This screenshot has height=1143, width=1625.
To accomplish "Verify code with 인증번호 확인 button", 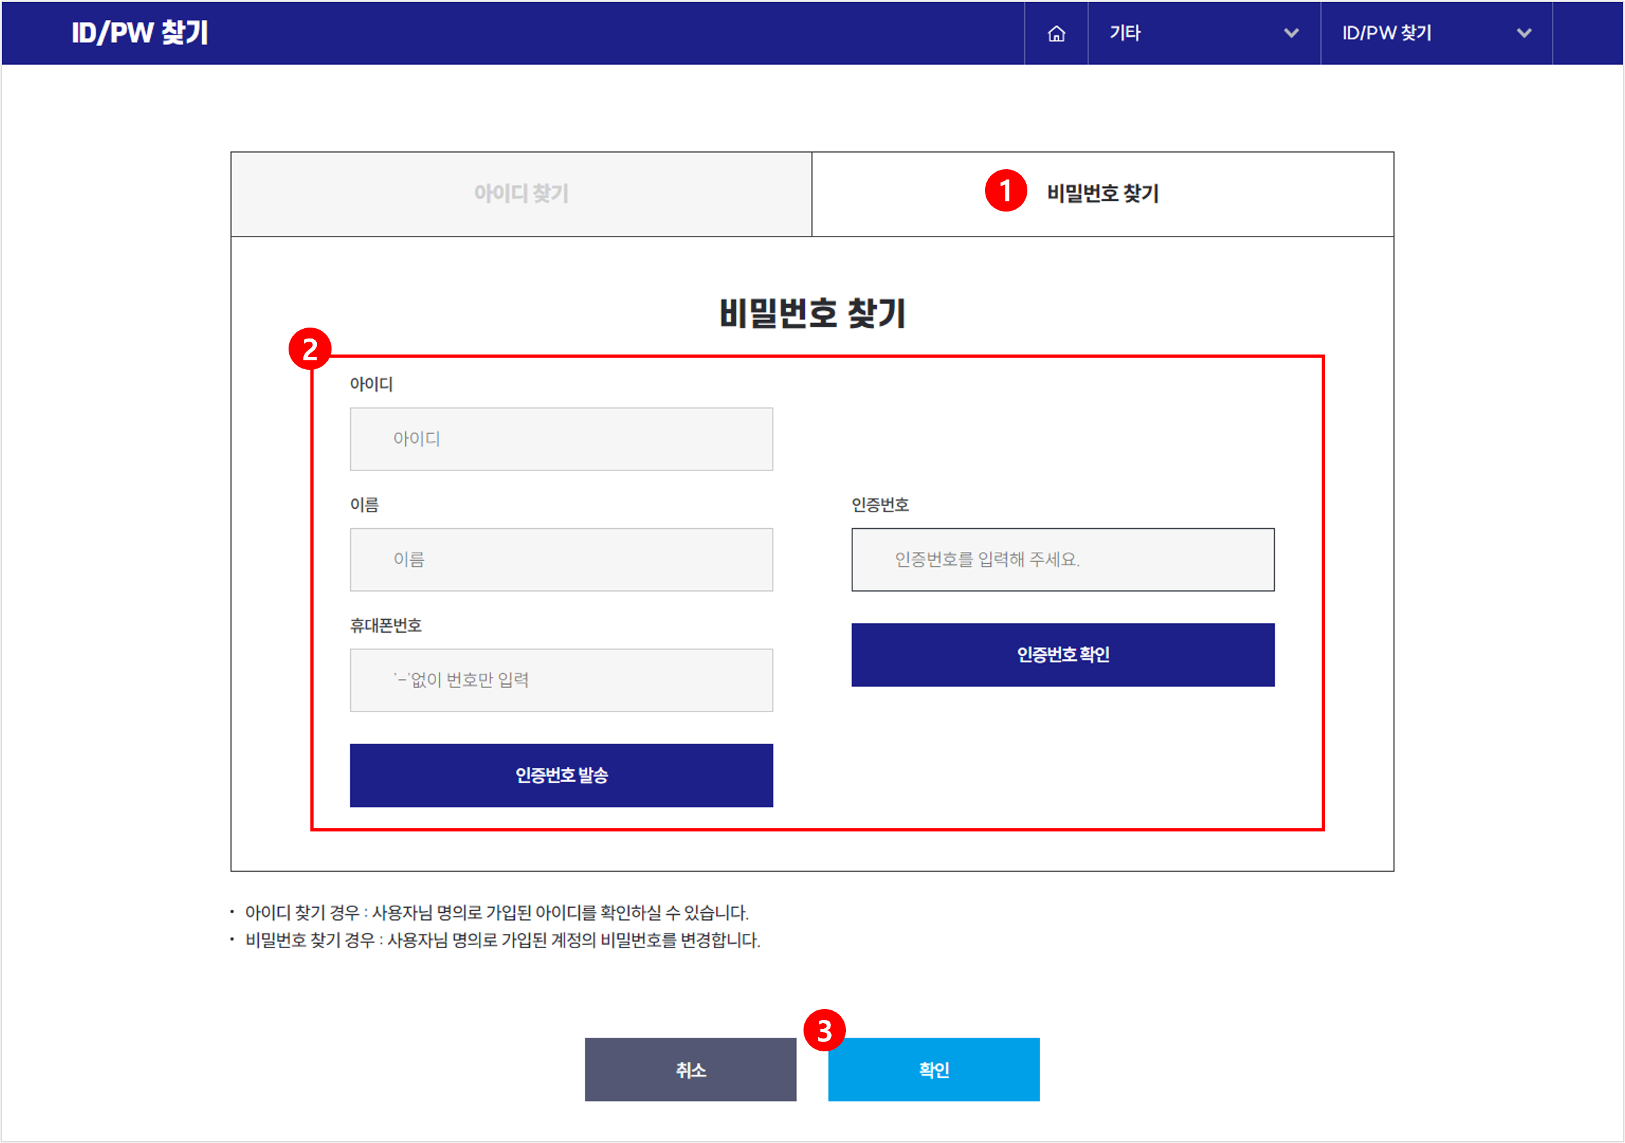I will pyautogui.click(x=1063, y=655).
